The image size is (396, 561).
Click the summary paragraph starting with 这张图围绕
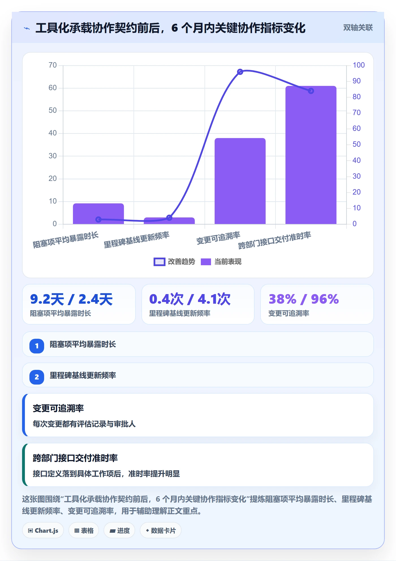[x=197, y=505]
